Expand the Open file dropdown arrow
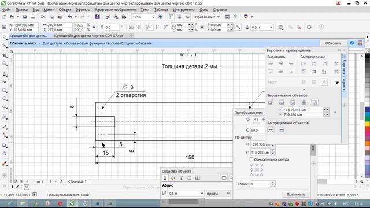Image resolution: width=370 pixels, height=208 pixels. [18, 17]
